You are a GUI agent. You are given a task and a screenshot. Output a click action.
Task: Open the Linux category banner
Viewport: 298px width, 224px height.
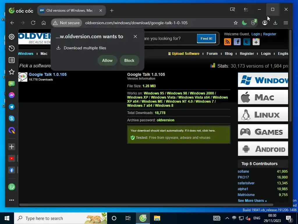point(263,114)
